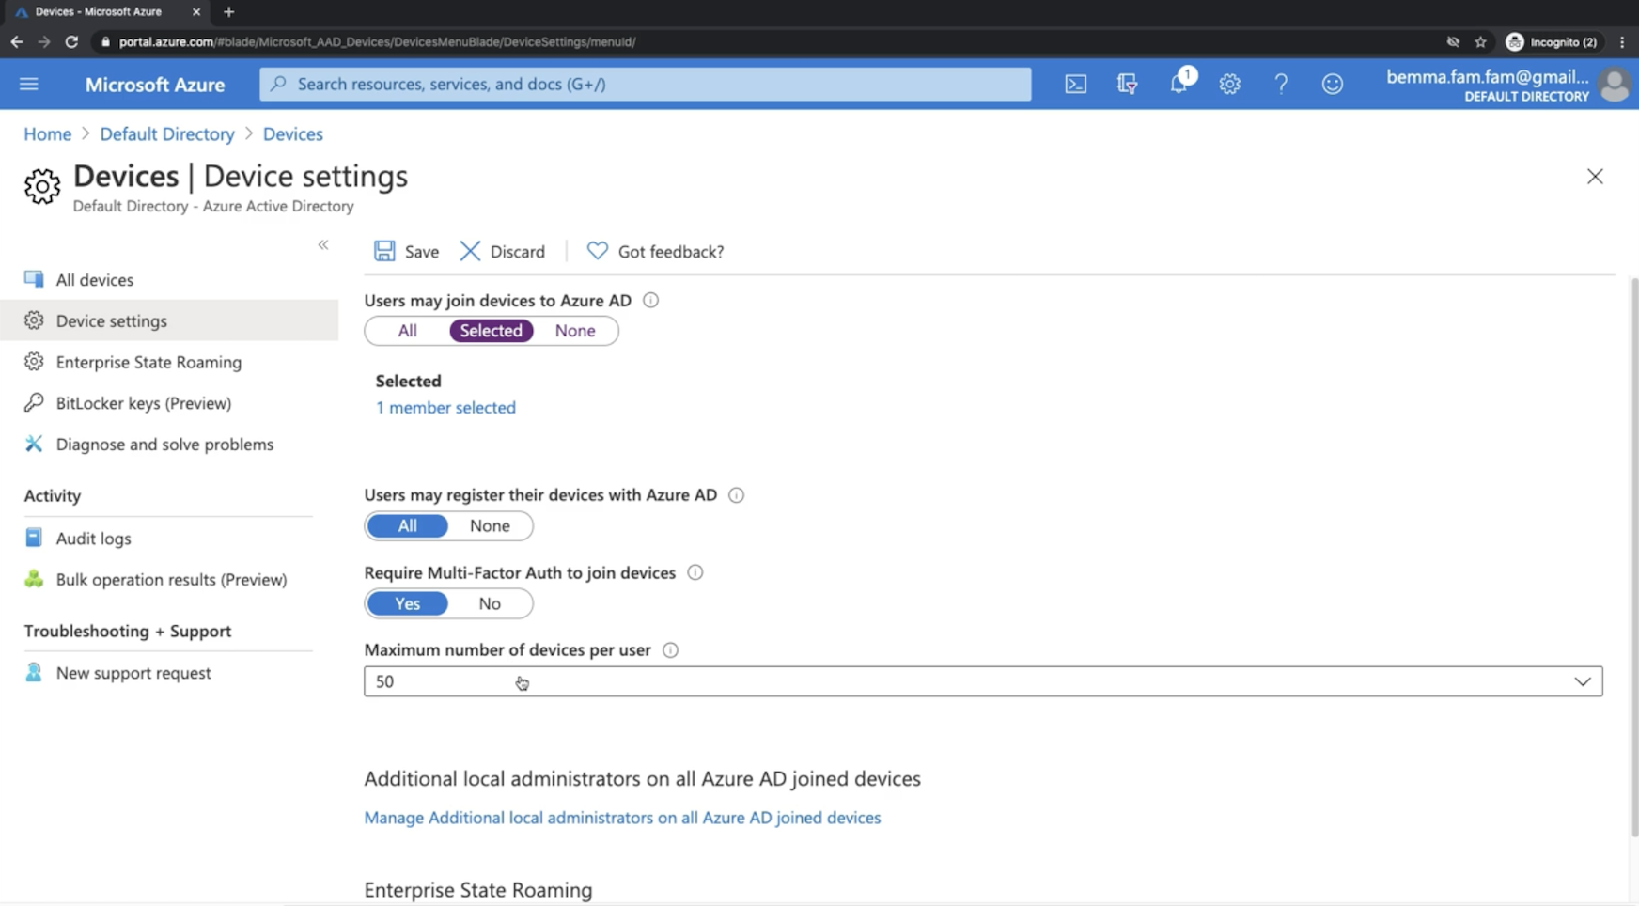The image size is (1639, 906).
Task: Set join devices to None
Action: point(575,331)
